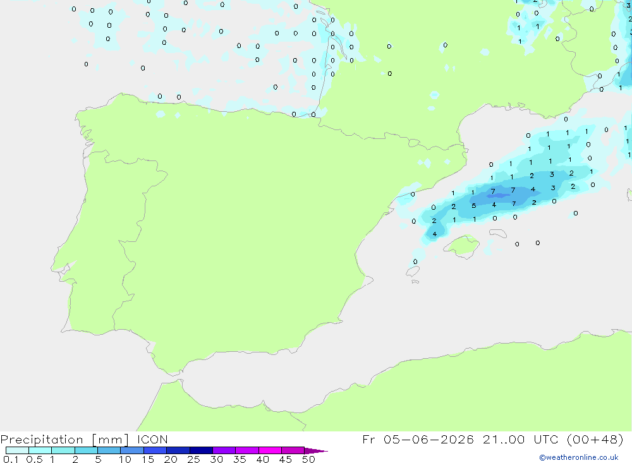Click the "0.5" legend scale label

pyautogui.click(x=34, y=459)
